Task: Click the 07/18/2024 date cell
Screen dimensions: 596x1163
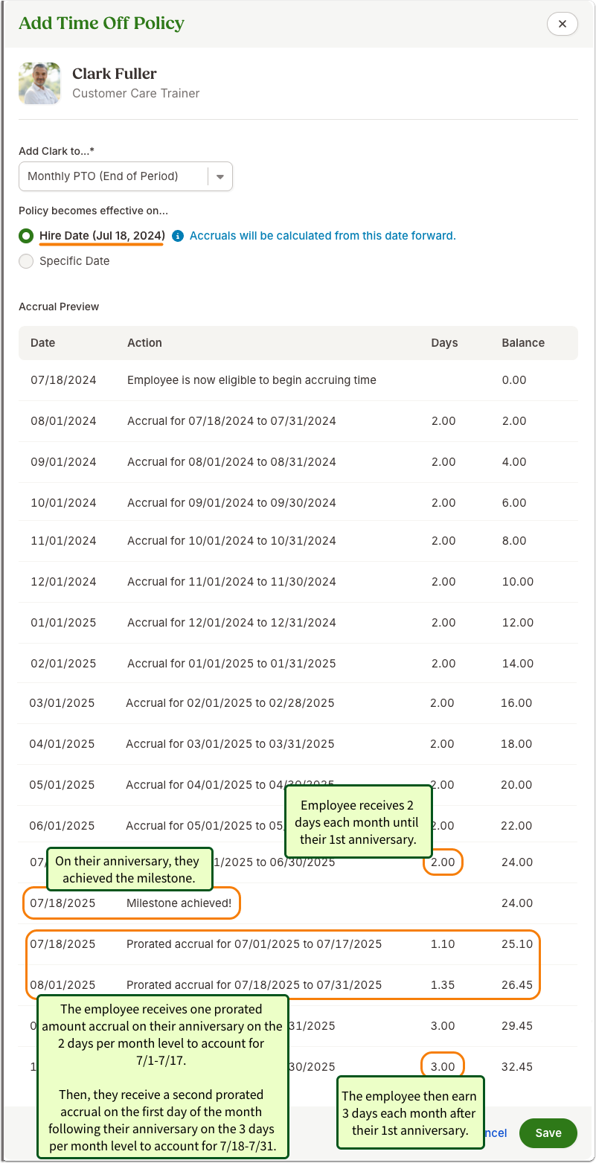Action: pos(63,380)
